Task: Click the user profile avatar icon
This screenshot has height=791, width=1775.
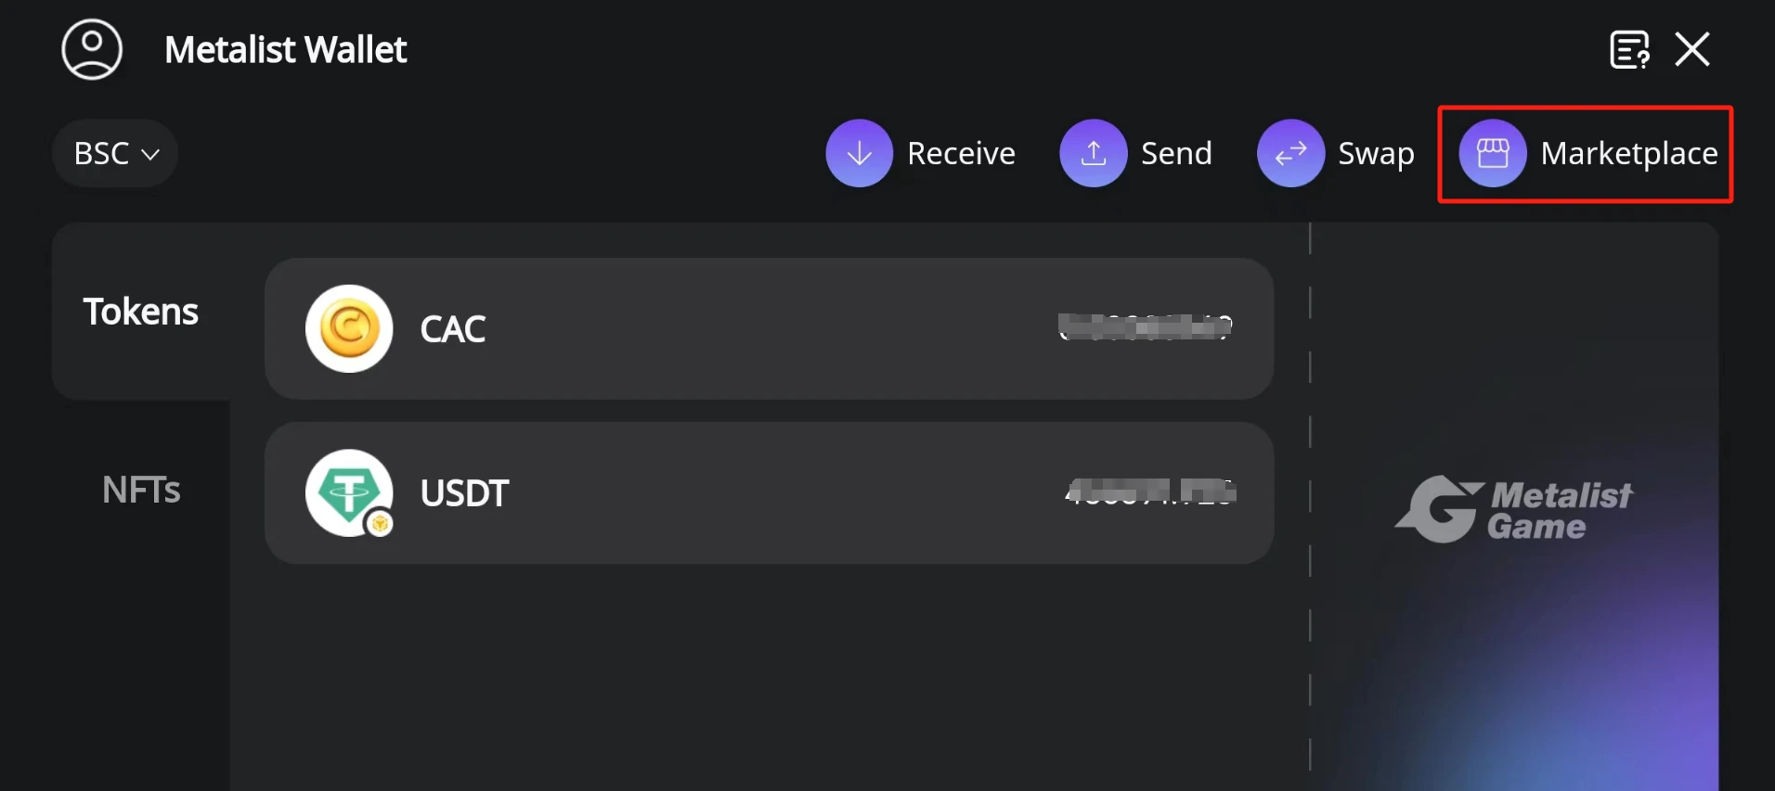Action: [x=92, y=50]
